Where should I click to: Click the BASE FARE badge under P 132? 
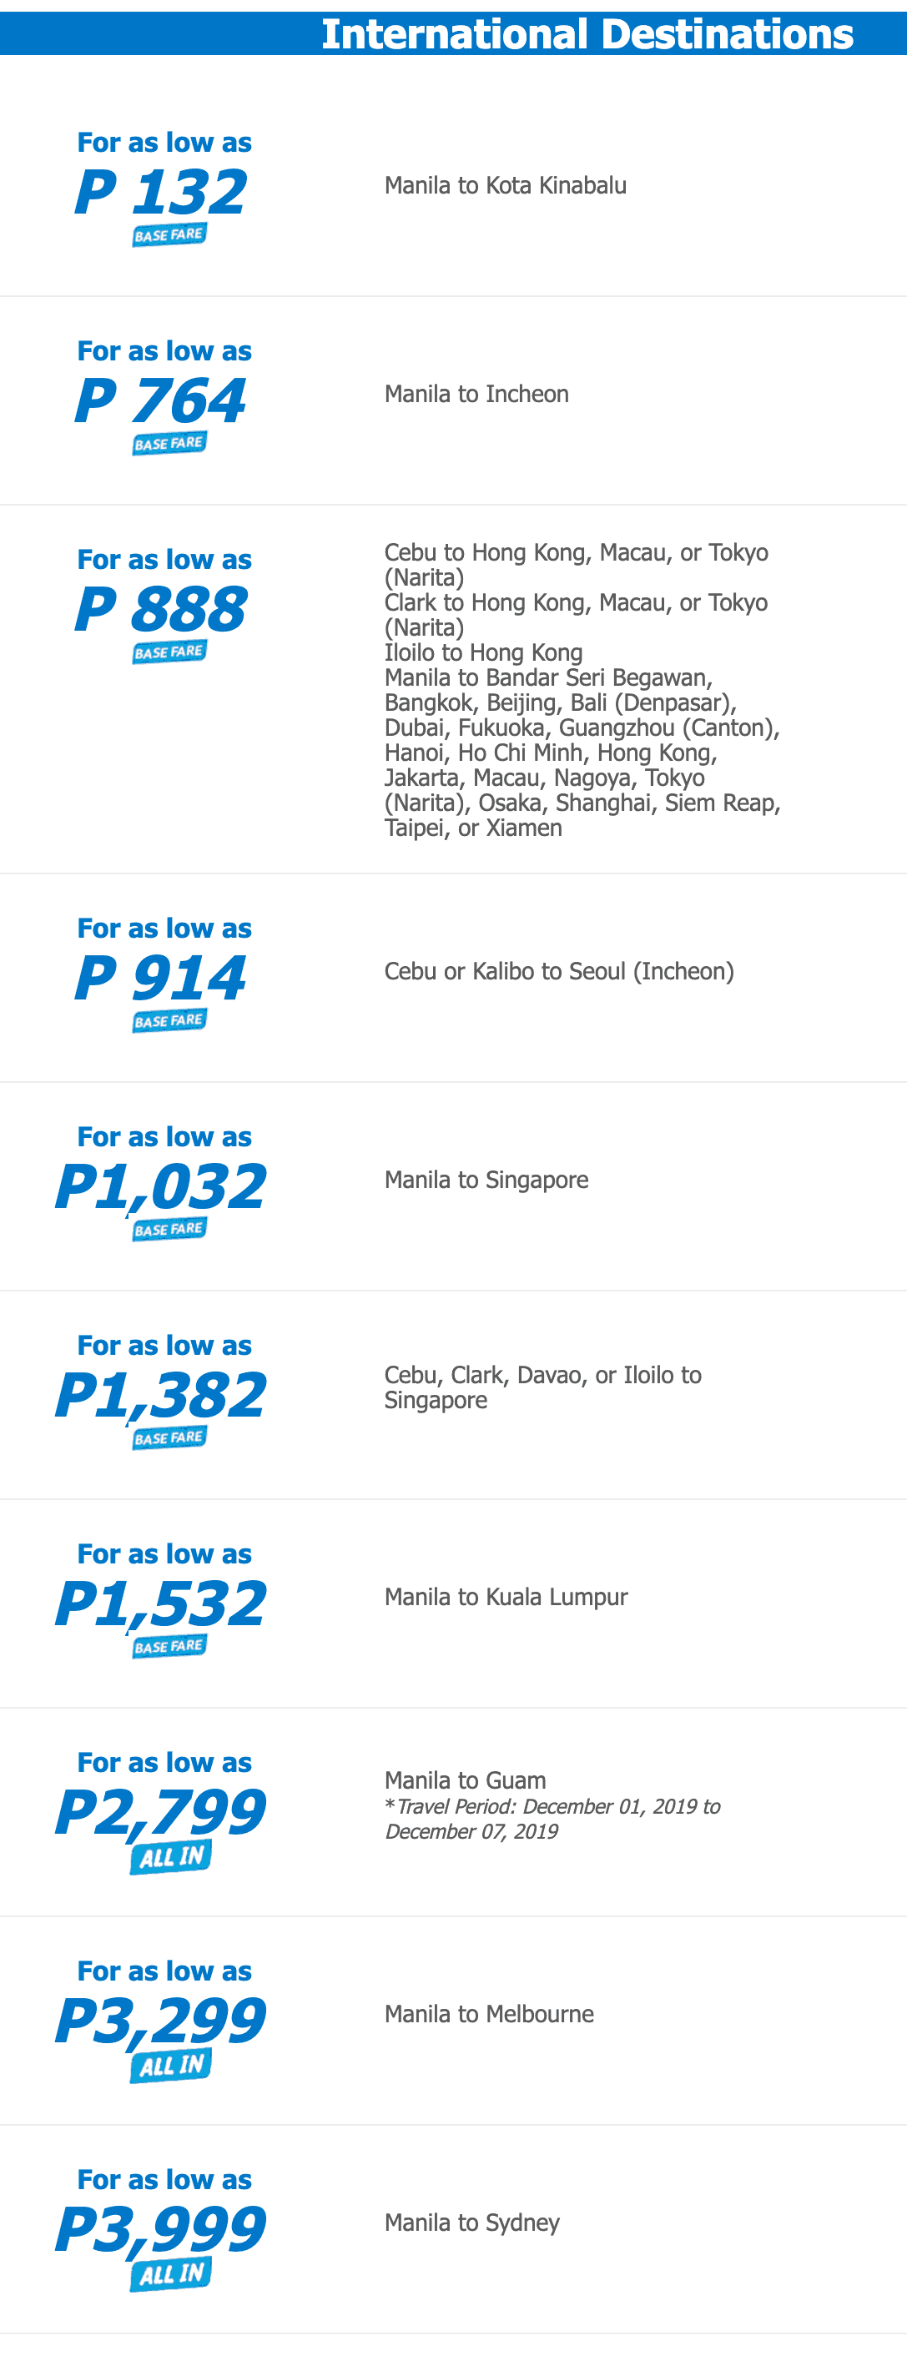[x=169, y=235]
